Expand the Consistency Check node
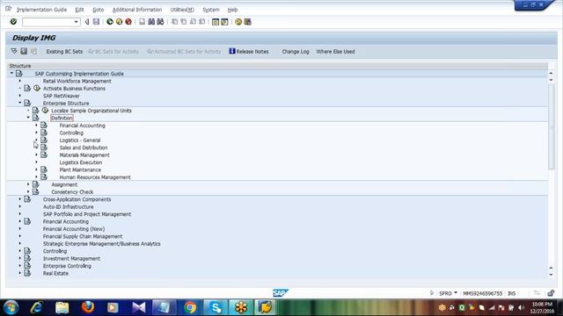Screen dimensions: 563x316 (x=28, y=191)
